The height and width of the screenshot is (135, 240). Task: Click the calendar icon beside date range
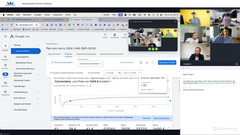(x=120, y=73)
